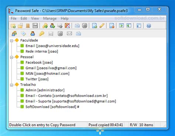This screenshot has height=136, width=175.
Task: Click the AutoType keyboard icon in top toolbar
Action: (x=77, y=26)
